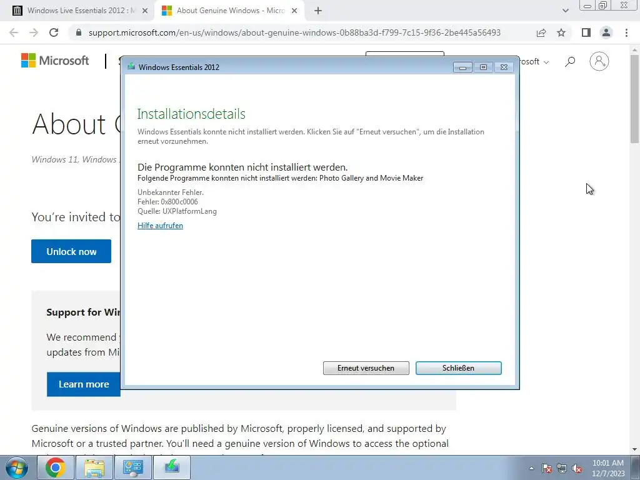
Task: Open the clock showing 10:01 AM
Action: (x=608, y=468)
